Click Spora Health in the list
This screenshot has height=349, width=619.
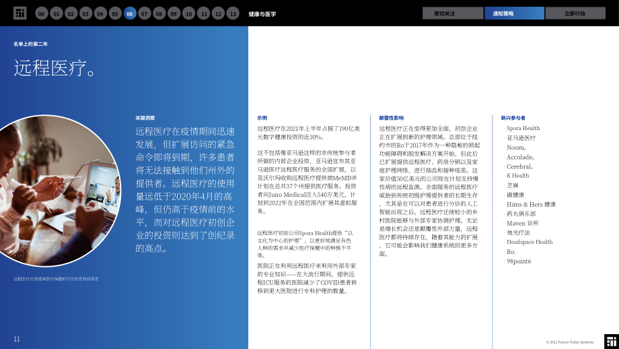coord(523,128)
